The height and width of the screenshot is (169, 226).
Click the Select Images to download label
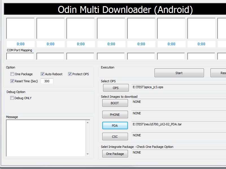pos(119,97)
